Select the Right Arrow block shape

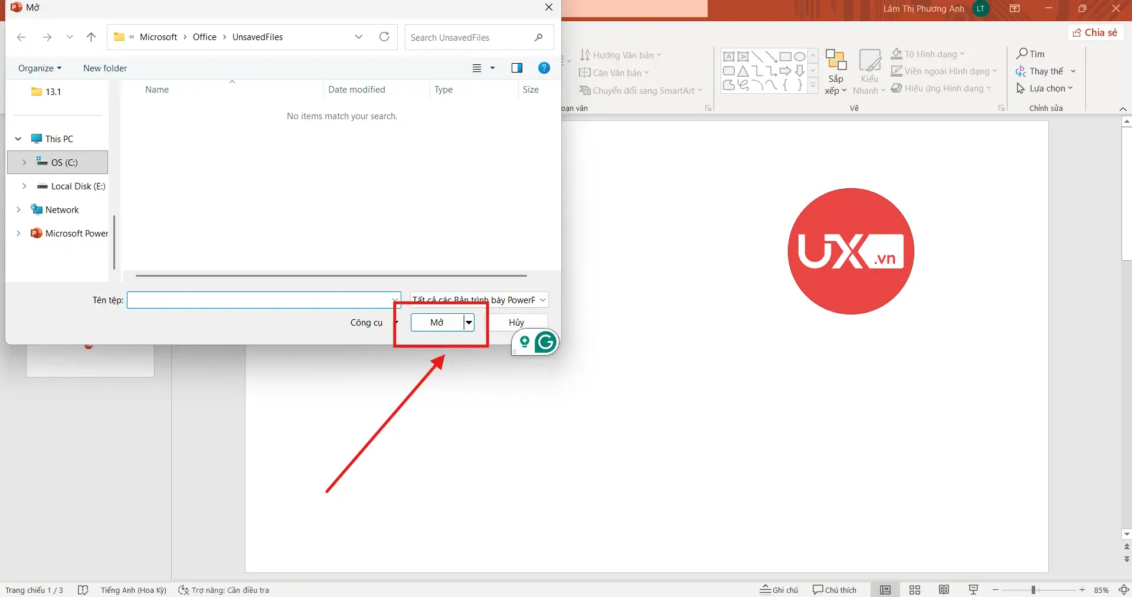(785, 71)
